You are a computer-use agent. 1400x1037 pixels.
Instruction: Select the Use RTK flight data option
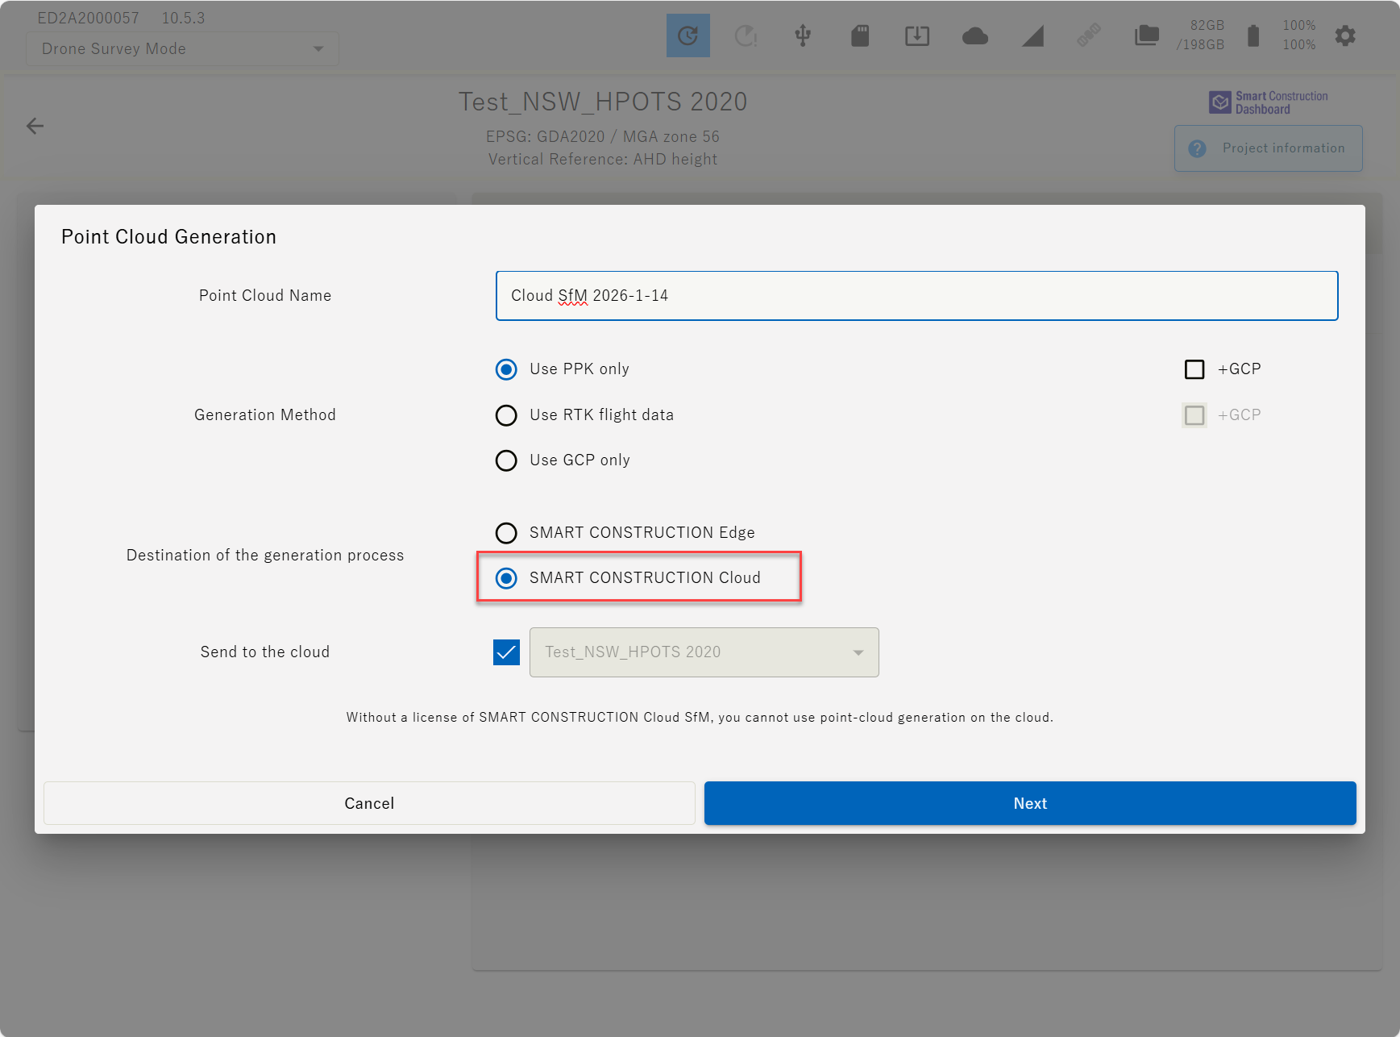point(506,415)
